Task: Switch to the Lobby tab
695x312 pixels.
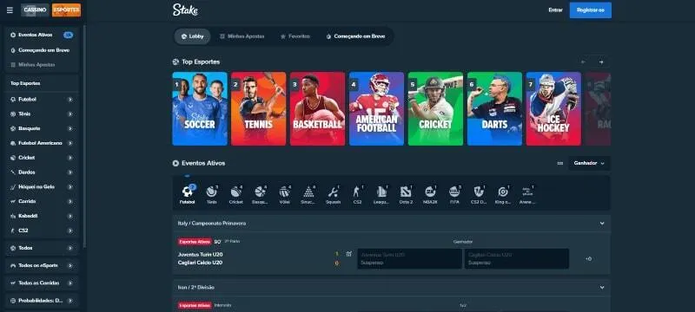Action: pos(192,36)
